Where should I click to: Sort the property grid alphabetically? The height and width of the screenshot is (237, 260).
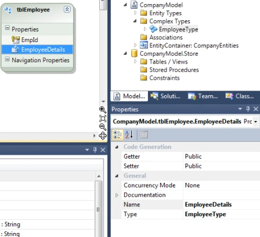(129, 134)
